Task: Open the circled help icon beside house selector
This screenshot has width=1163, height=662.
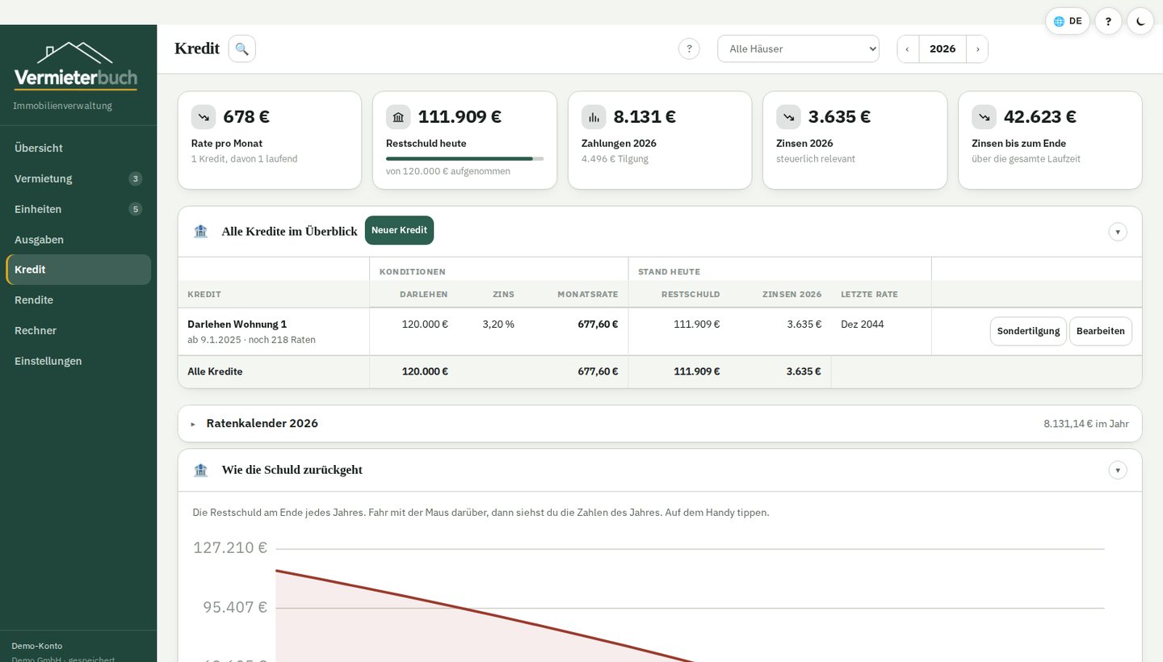Action: click(689, 48)
